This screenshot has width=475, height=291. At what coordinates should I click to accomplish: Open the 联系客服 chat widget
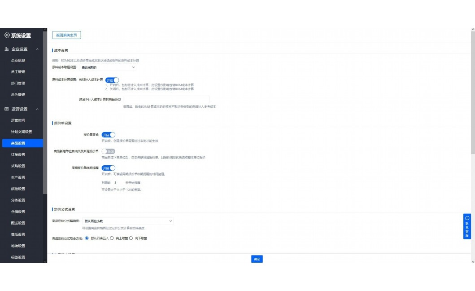467,226
